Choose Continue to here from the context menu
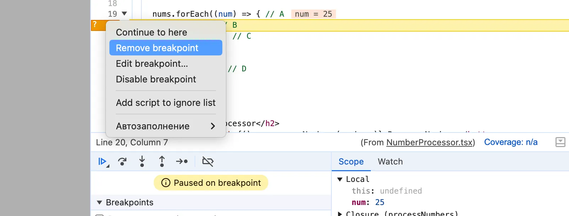This screenshot has height=216, width=569. [x=166, y=32]
